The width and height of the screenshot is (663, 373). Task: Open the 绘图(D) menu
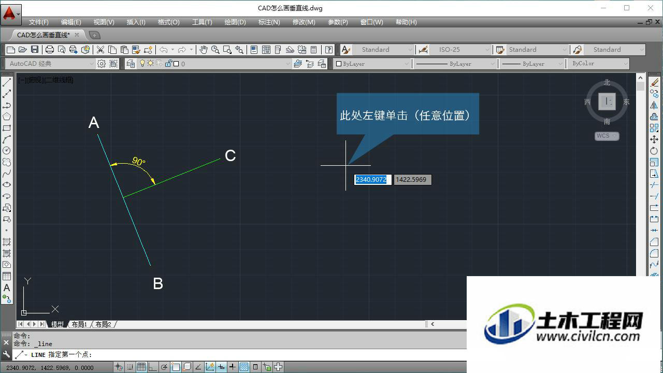(235, 22)
